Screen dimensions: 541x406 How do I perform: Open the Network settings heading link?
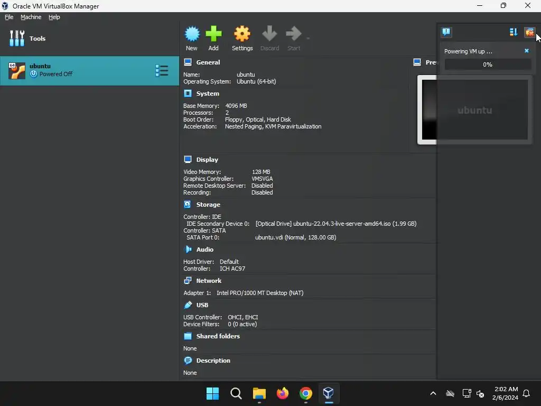(x=209, y=281)
